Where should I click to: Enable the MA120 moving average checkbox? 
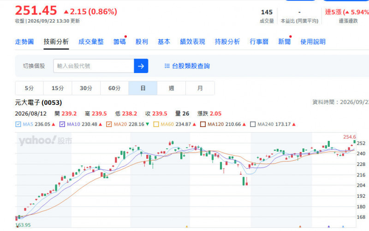(203, 124)
